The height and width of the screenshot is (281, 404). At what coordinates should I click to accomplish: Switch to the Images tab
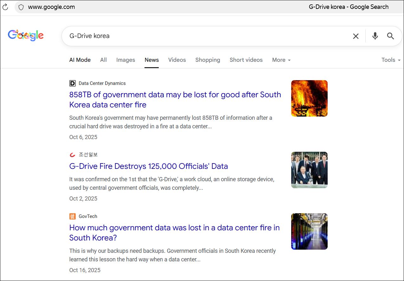click(x=125, y=60)
